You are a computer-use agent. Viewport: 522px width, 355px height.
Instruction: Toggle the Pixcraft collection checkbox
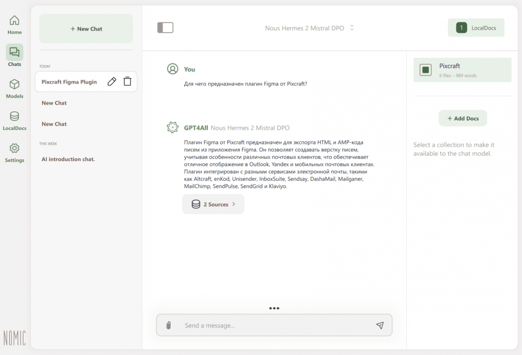pos(425,70)
